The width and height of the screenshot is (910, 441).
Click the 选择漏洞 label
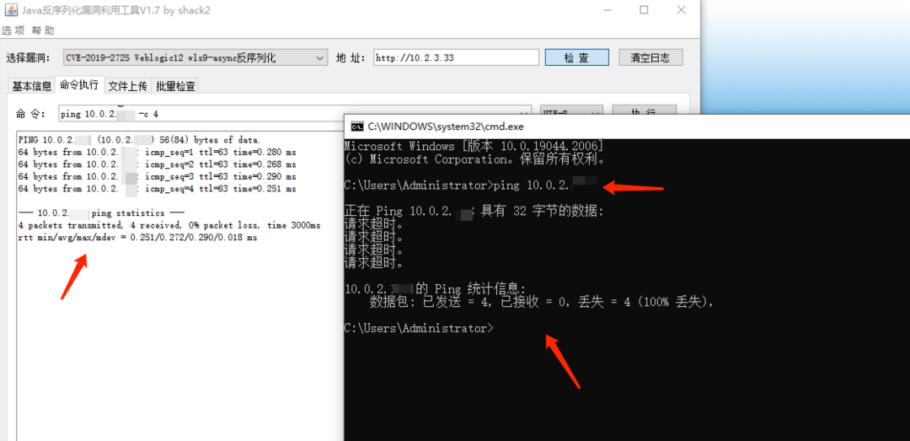(29, 58)
